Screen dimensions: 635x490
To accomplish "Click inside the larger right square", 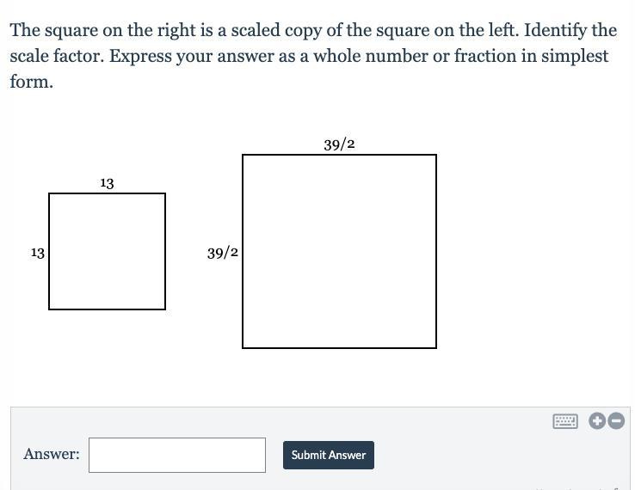I will tap(339, 251).
